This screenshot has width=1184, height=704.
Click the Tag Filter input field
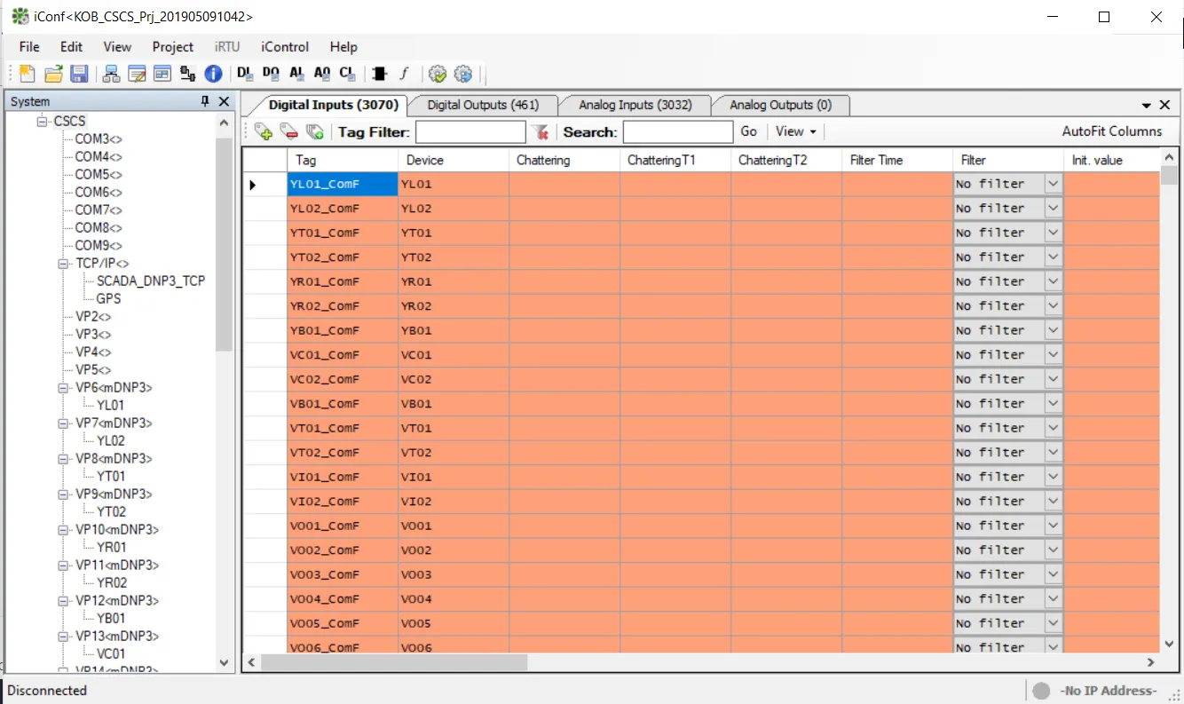pos(470,132)
